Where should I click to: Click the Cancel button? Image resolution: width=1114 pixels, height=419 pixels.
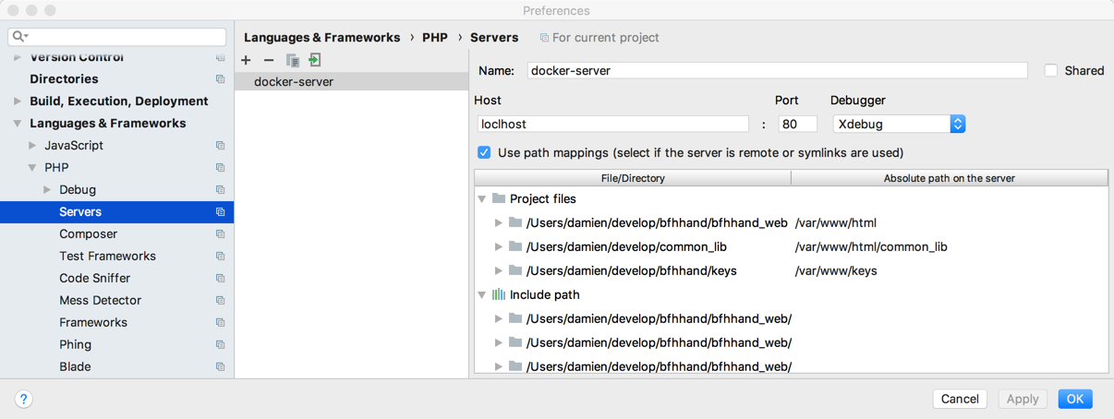[960, 399]
